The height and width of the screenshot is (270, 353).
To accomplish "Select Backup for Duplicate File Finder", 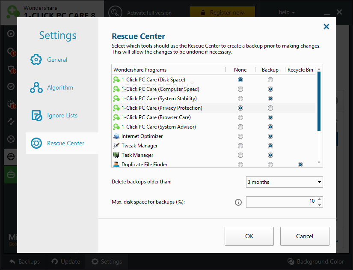I will (x=270, y=165).
